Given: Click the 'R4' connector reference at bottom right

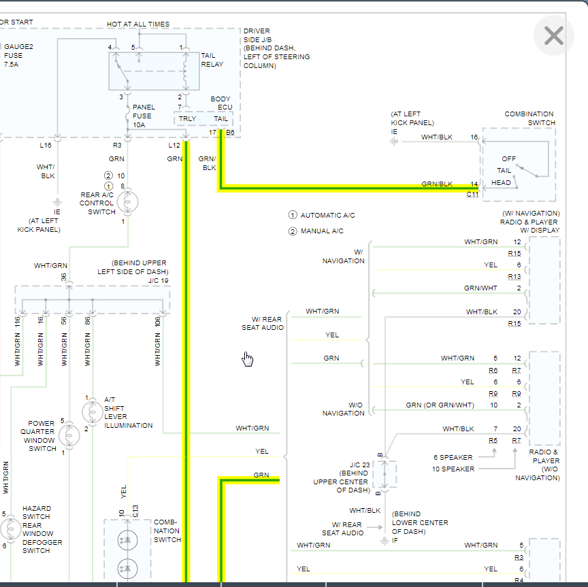Looking at the screenshot, I should tap(519, 580).
